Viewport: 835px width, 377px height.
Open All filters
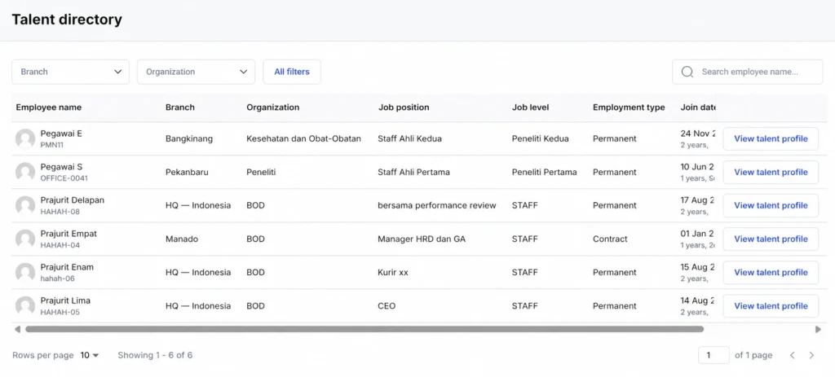(x=292, y=72)
